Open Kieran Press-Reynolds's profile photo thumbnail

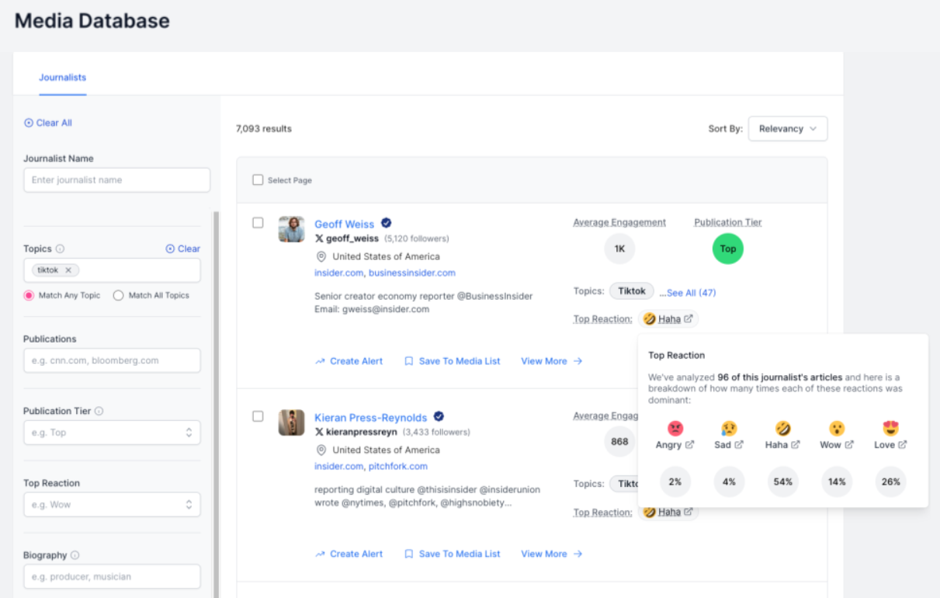click(292, 422)
